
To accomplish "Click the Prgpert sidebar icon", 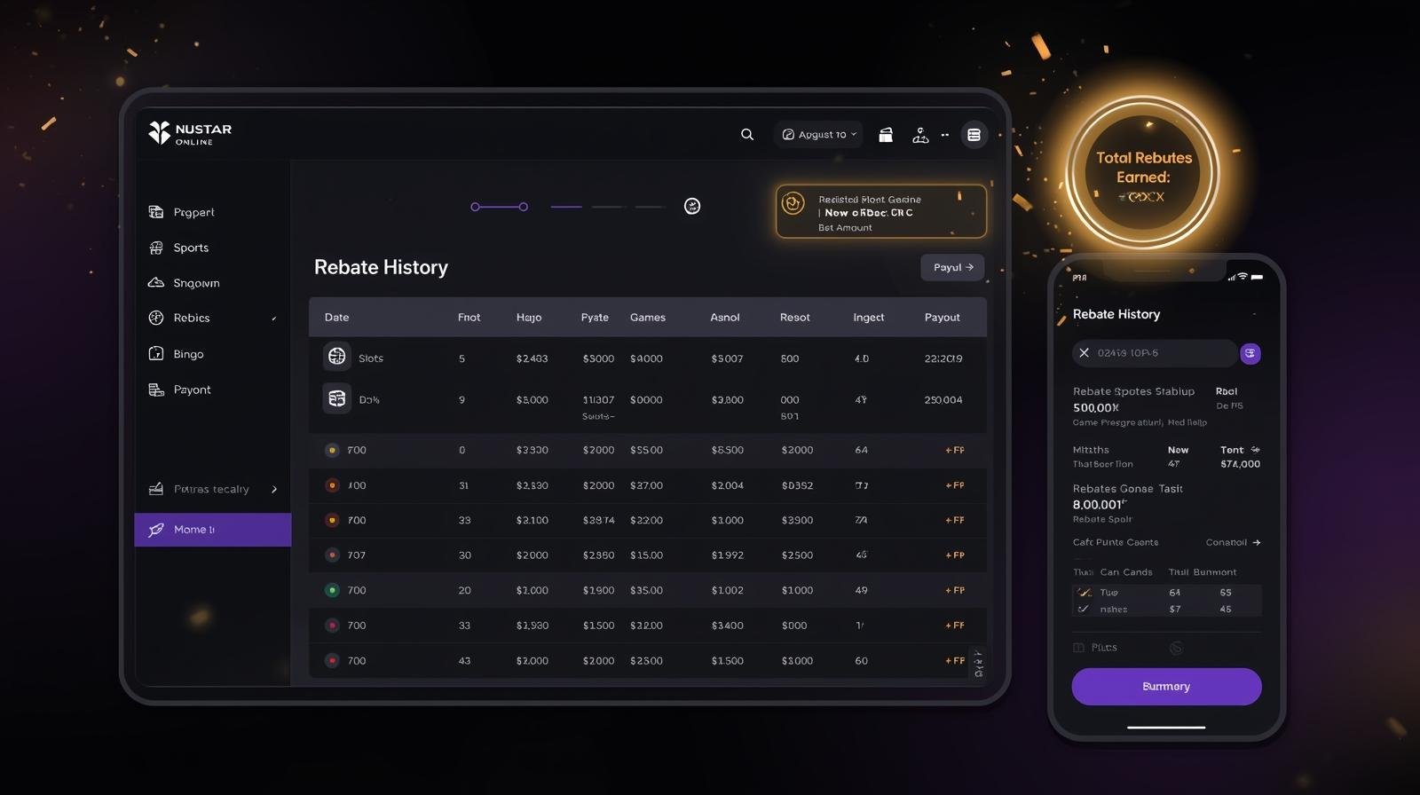I will tap(156, 212).
